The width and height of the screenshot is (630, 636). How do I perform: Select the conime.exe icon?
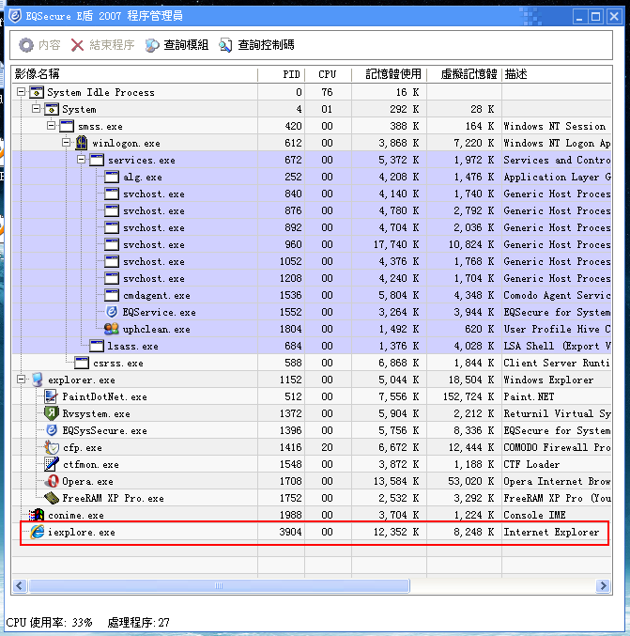click(37, 515)
